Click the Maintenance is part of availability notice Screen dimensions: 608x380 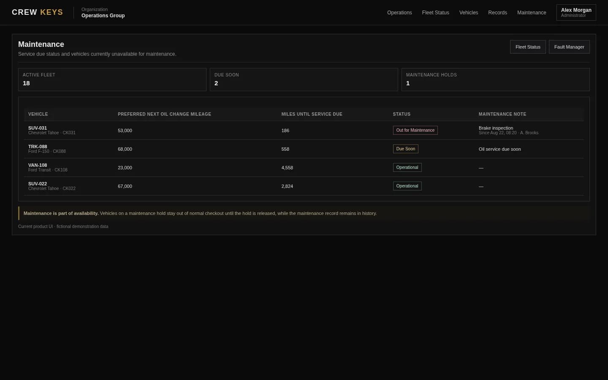click(x=304, y=213)
